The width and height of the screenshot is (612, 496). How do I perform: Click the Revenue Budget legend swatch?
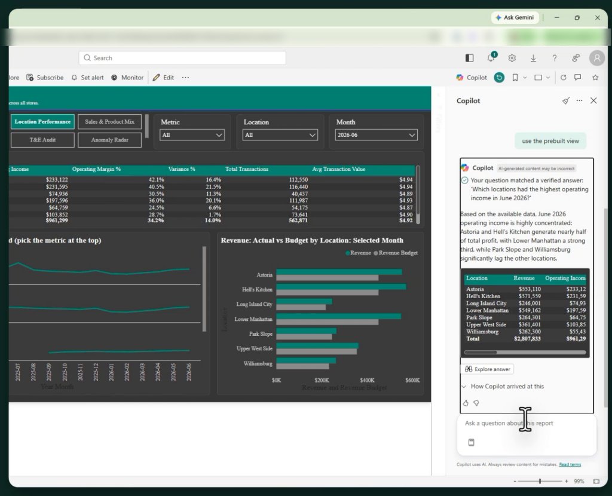(x=376, y=253)
